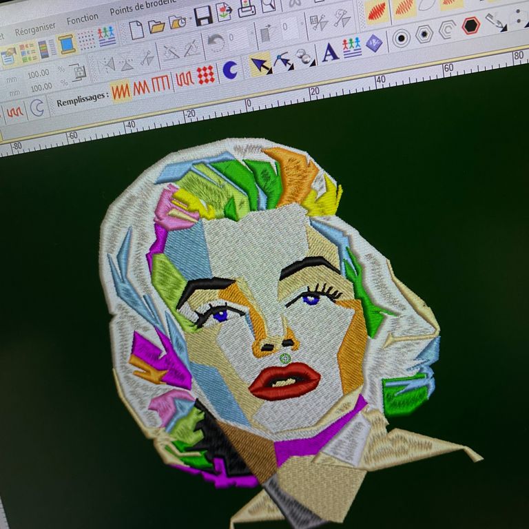Edit the lower 100.00 percent scale field
The height and width of the screenshot is (529, 529).
[41, 88]
